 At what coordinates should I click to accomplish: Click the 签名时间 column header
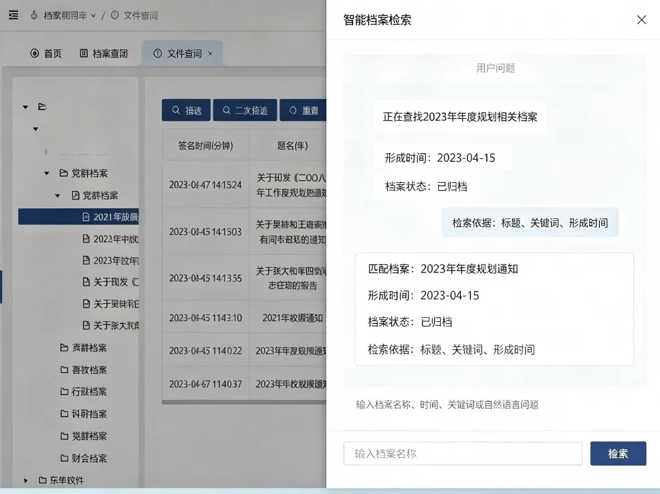click(x=205, y=146)
